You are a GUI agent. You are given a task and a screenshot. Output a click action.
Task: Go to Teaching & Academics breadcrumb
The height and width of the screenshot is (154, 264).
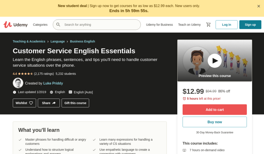click(29, 41)
